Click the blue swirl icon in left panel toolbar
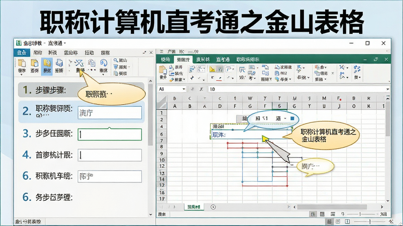 pos(104,63)
